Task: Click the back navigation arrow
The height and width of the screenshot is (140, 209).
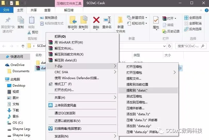Action: coord(4,46)
